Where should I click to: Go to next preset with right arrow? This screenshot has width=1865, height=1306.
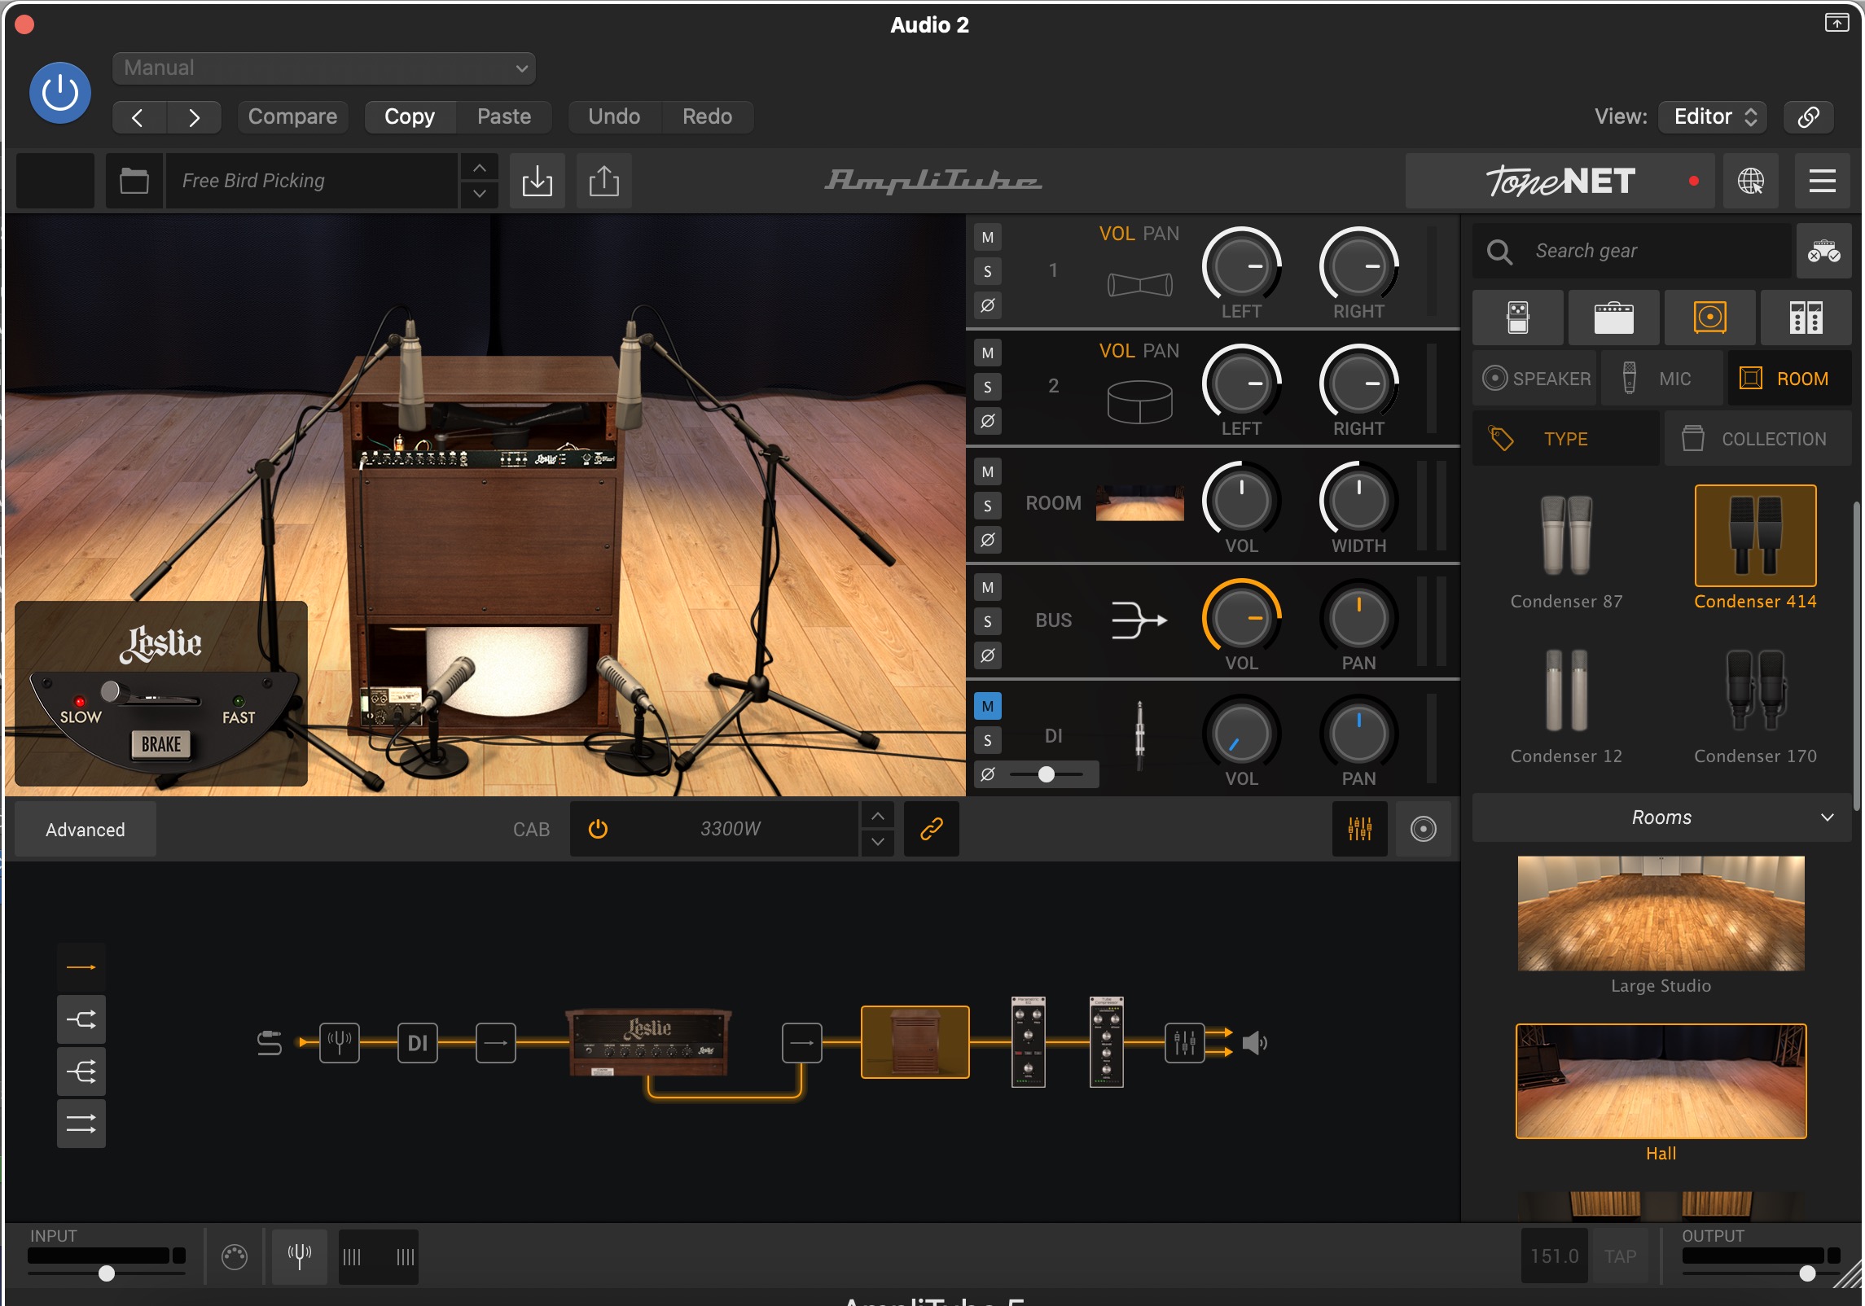[x=194, y=117]
